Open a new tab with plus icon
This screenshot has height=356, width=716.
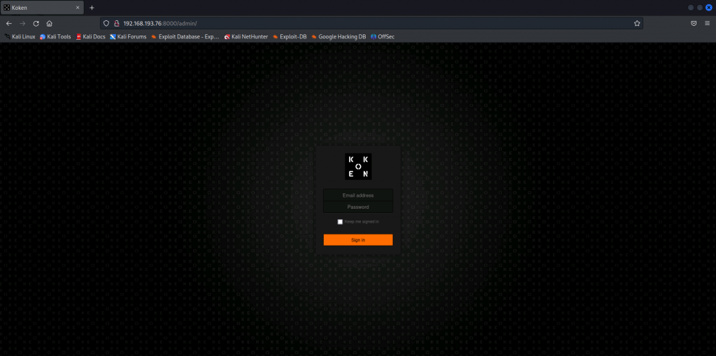[92, 8]
